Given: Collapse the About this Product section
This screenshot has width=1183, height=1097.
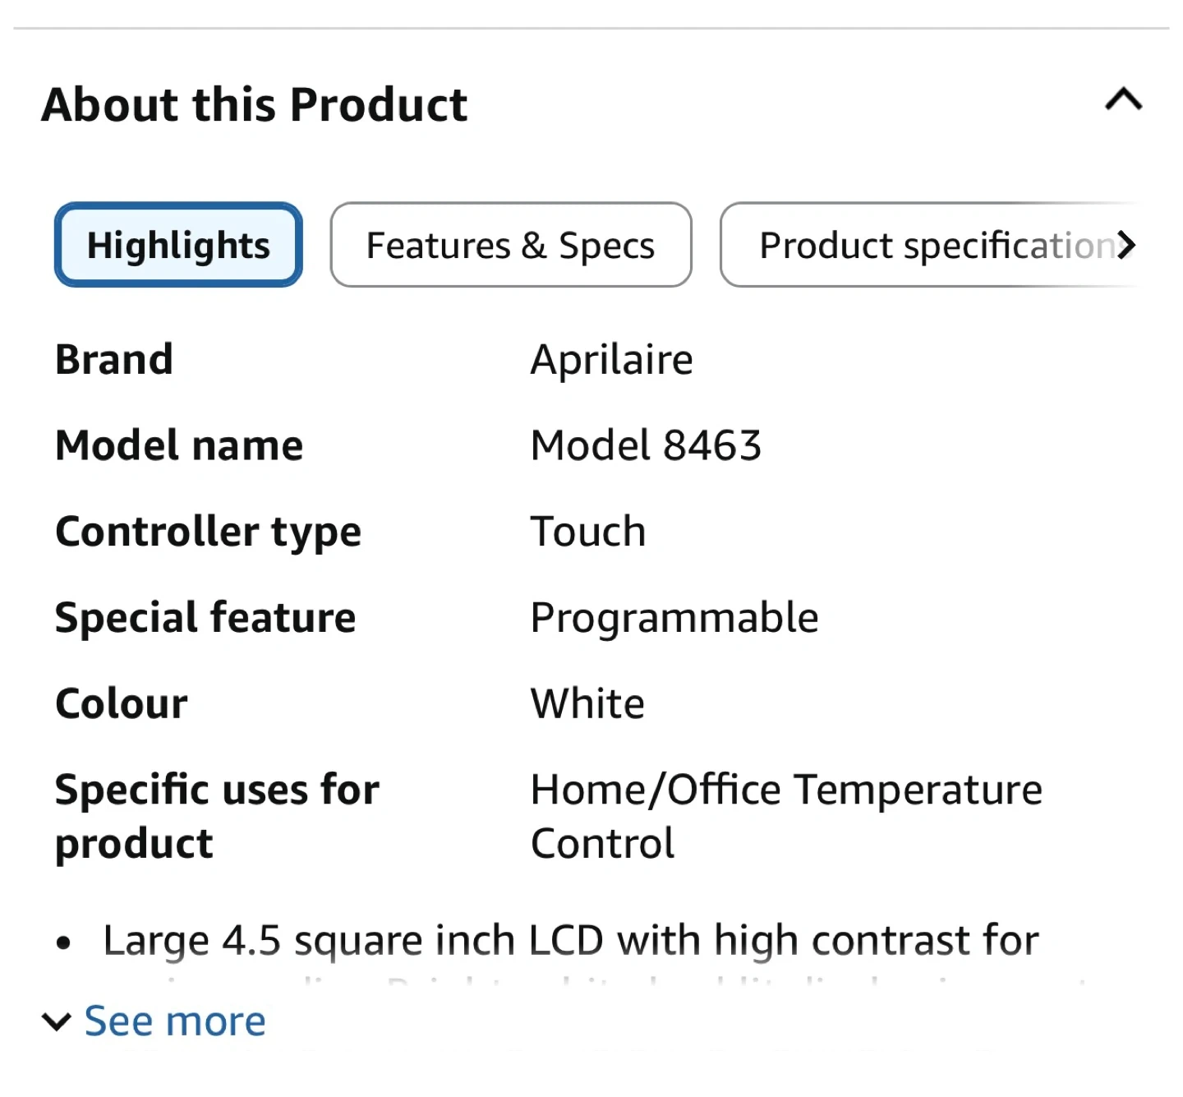Looking at the screenshot, I should point(1123,100).
